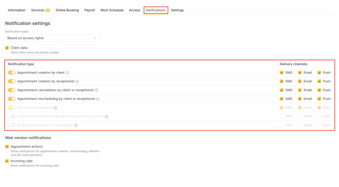339x187 pixels.
Task: Click info icon beside payment documents email row
Action: coord(107,116)
